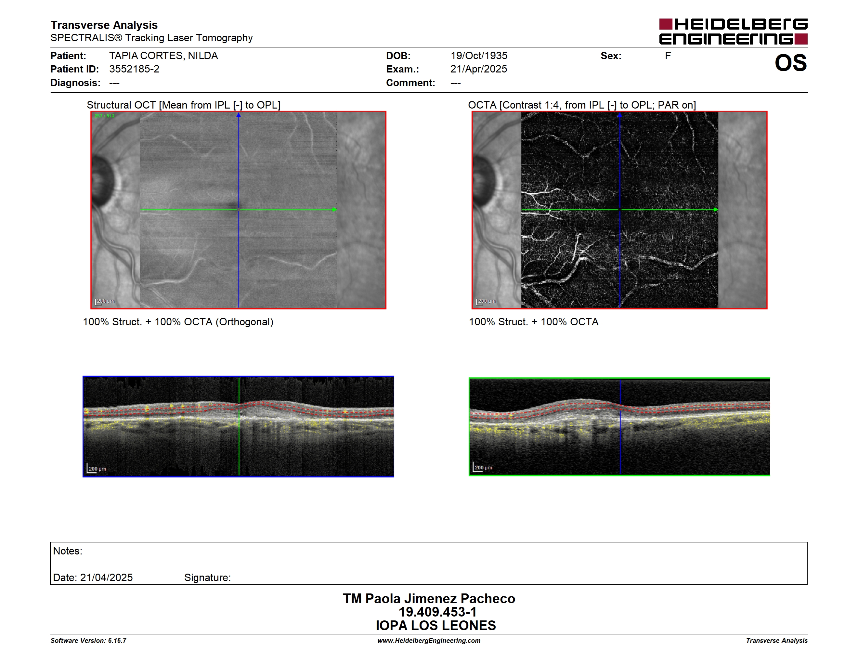Click the green '257 / 512' scan counter

tap(105, 116)
